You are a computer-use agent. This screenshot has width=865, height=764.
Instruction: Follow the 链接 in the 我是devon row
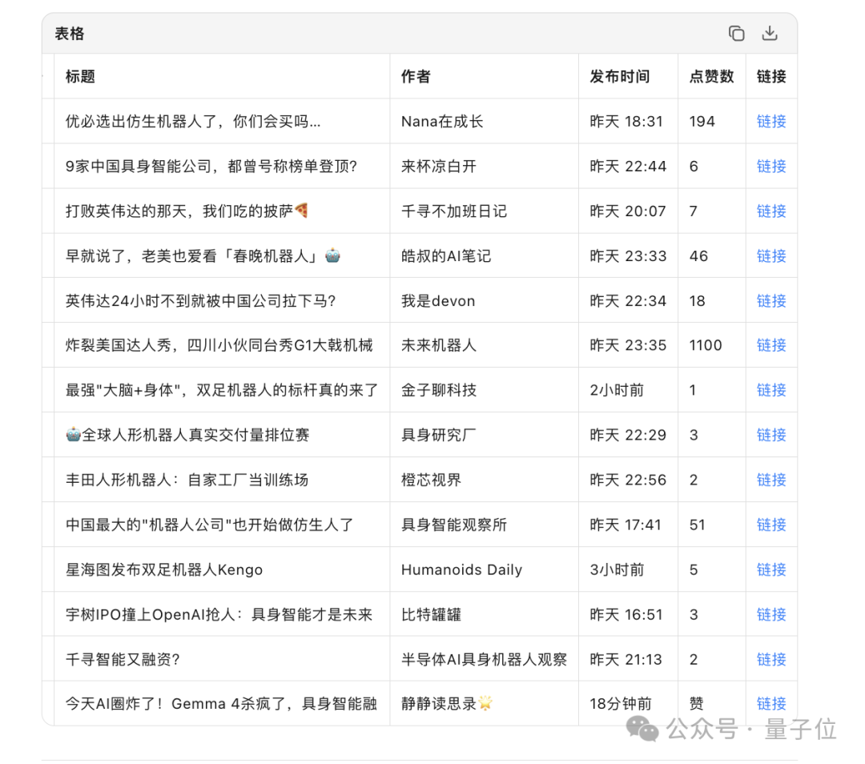click(771, 300)
